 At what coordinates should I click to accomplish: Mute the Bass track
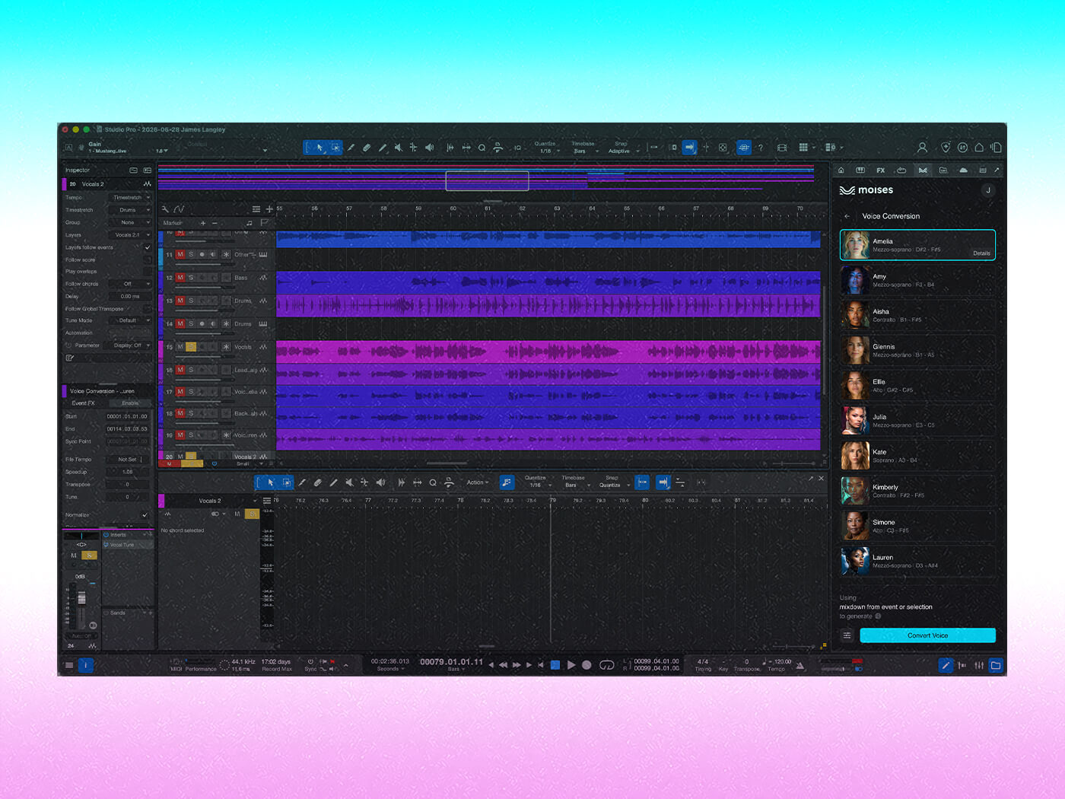(180, 278)
